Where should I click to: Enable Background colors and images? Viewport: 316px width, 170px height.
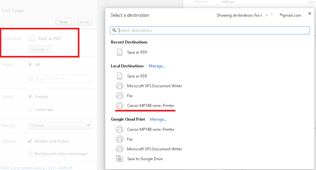30,154
